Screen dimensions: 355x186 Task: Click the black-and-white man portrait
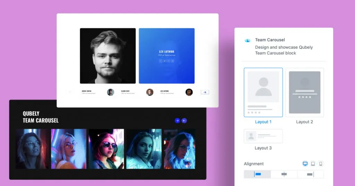point(108,56)
